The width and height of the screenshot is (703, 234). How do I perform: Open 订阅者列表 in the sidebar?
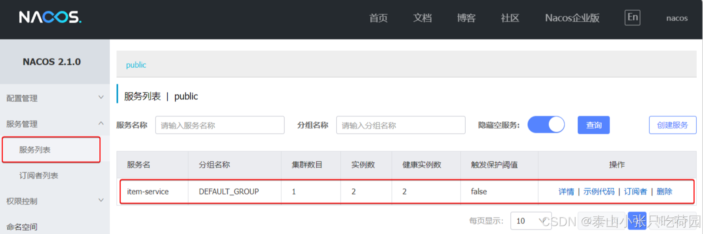click(38, 175)
